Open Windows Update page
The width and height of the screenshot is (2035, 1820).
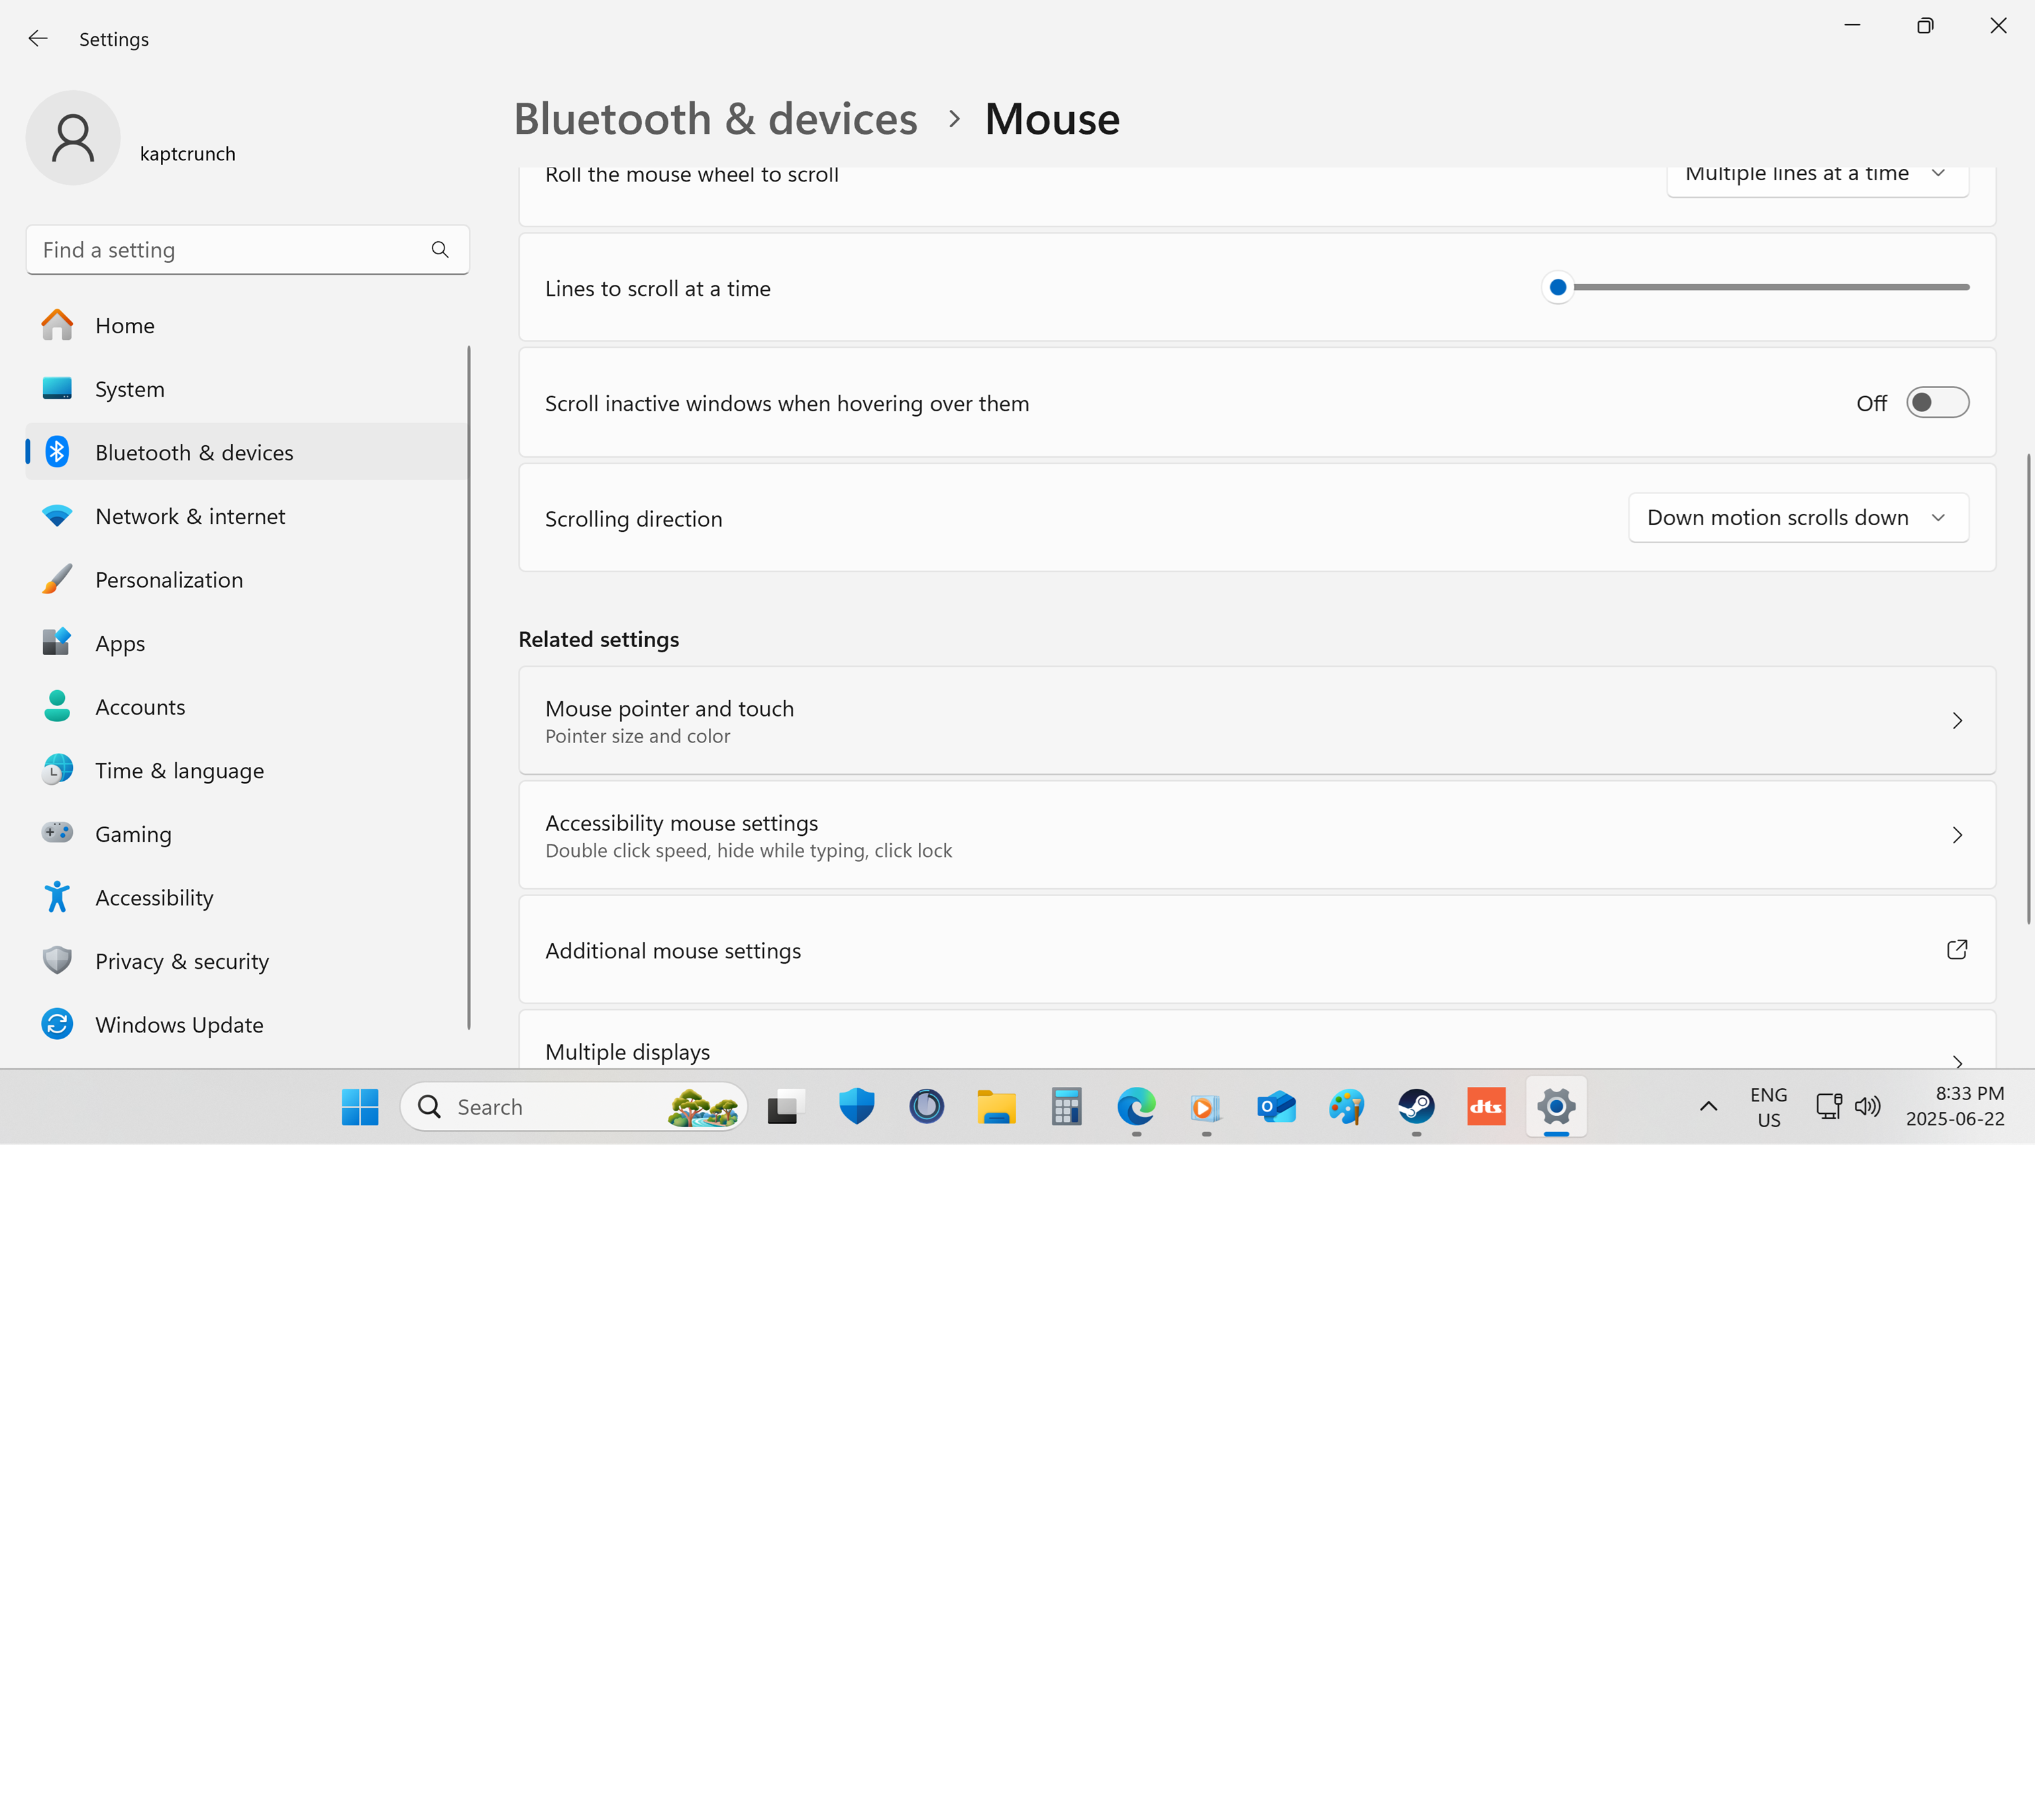246,1024
